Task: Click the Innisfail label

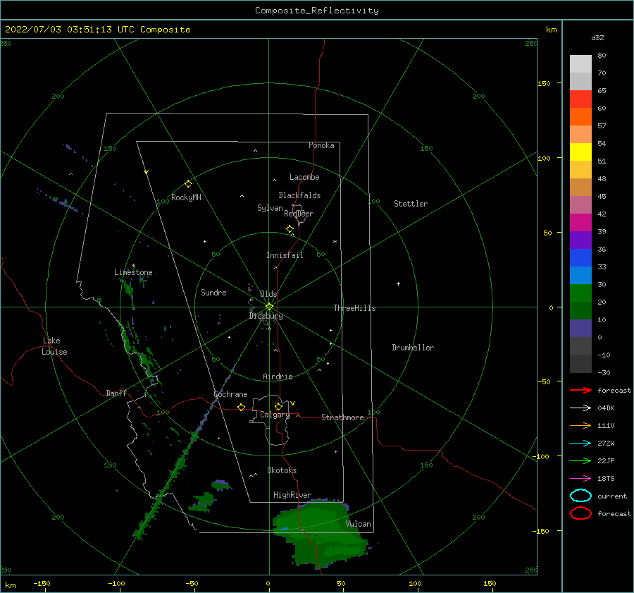Action: point(285,255)
